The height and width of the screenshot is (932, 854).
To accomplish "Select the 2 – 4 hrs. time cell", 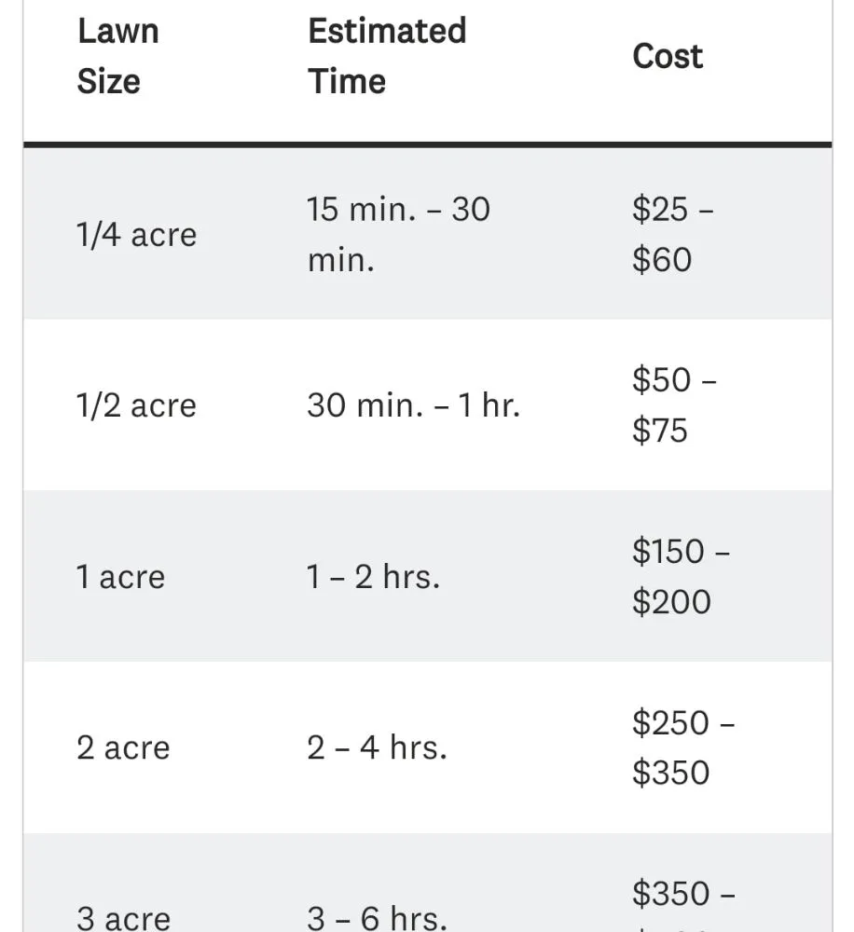I will pyautogui.click(x=377, y=747).
